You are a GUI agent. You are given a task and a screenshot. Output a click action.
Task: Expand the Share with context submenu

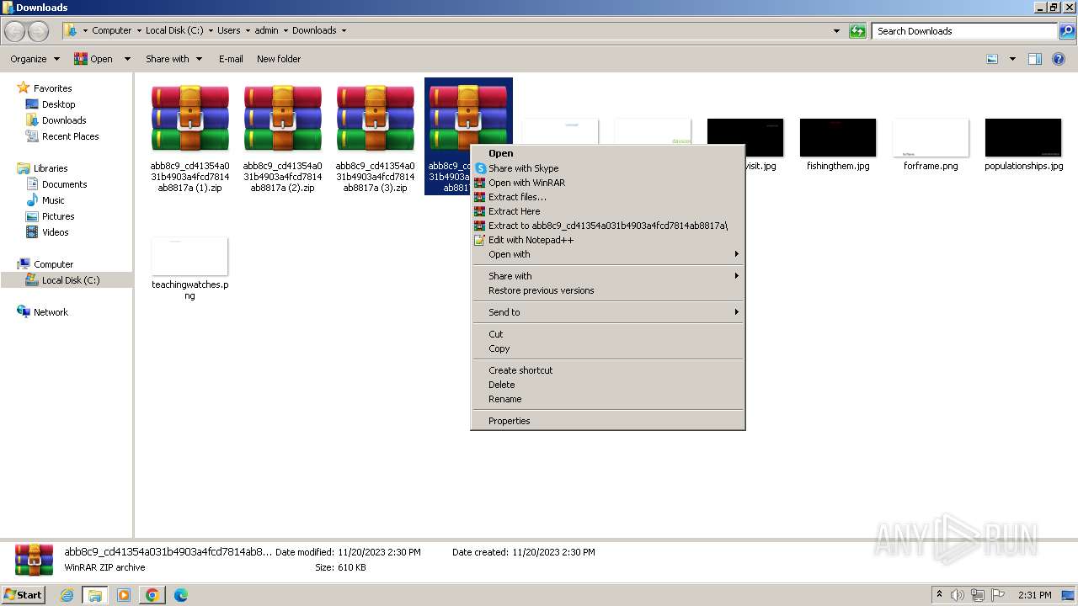tap(608, 276)
